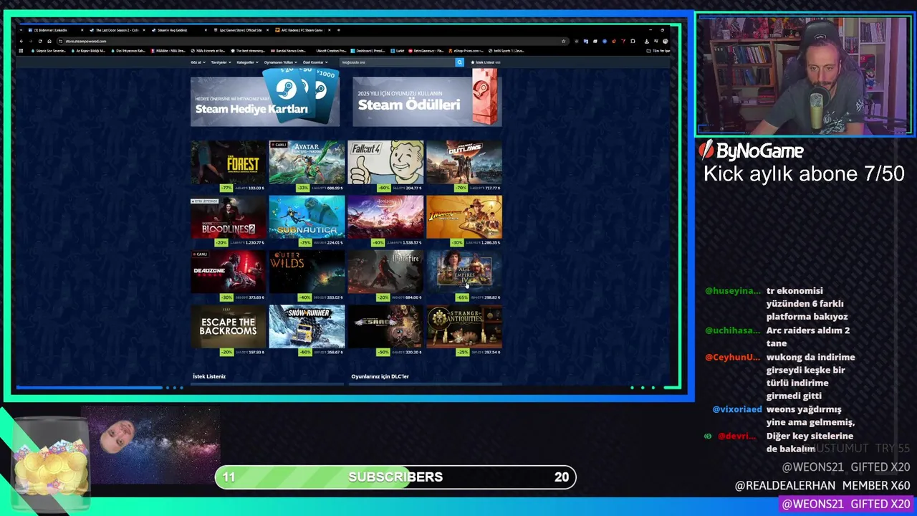Open the NBABite bookmark
Image resolution: width=917 pixels, height=516 pixels.
(169, 51)
